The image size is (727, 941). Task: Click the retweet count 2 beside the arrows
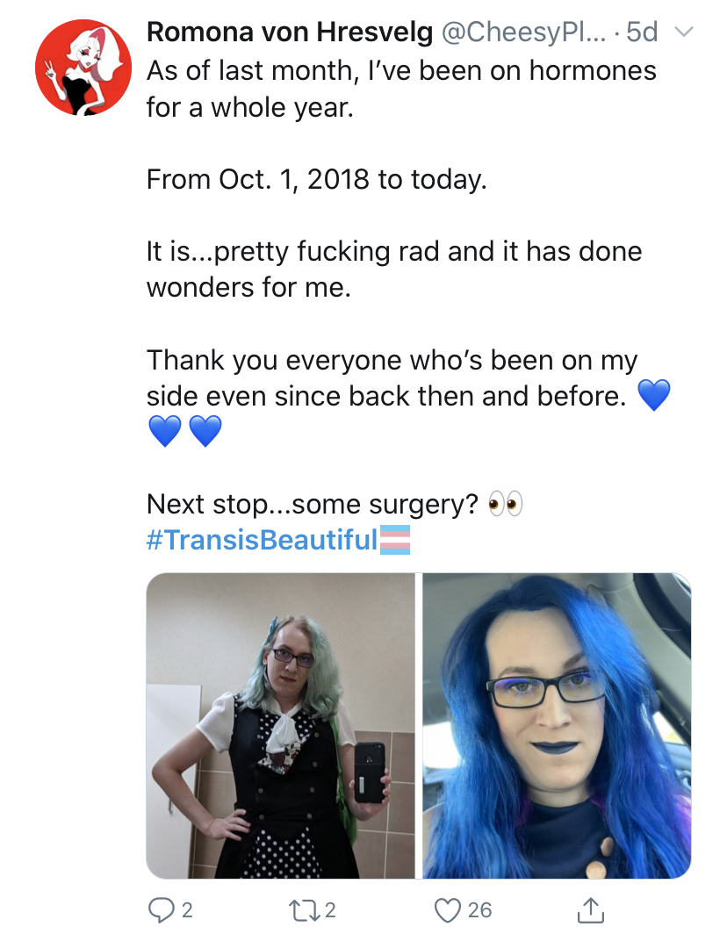tap(330, 910)
